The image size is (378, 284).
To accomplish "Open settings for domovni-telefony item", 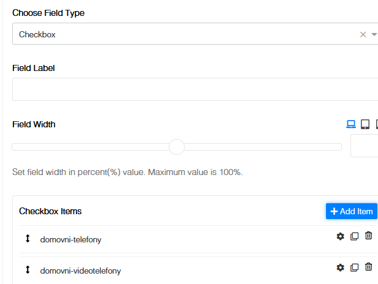I will (x=341, y=236).
